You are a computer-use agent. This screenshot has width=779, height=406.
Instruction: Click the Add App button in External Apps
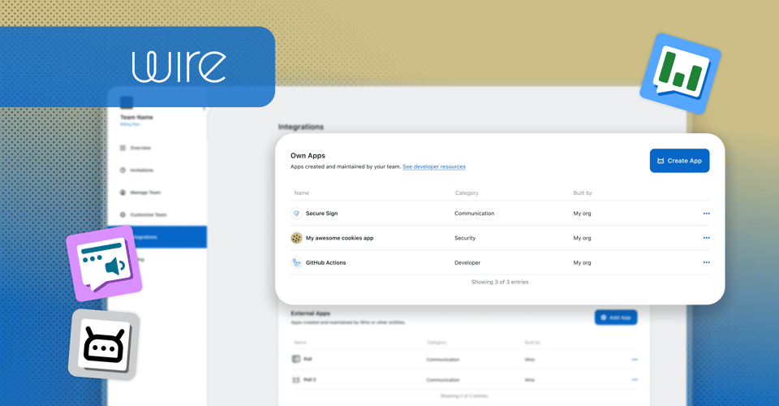click(x=616, y=317)
